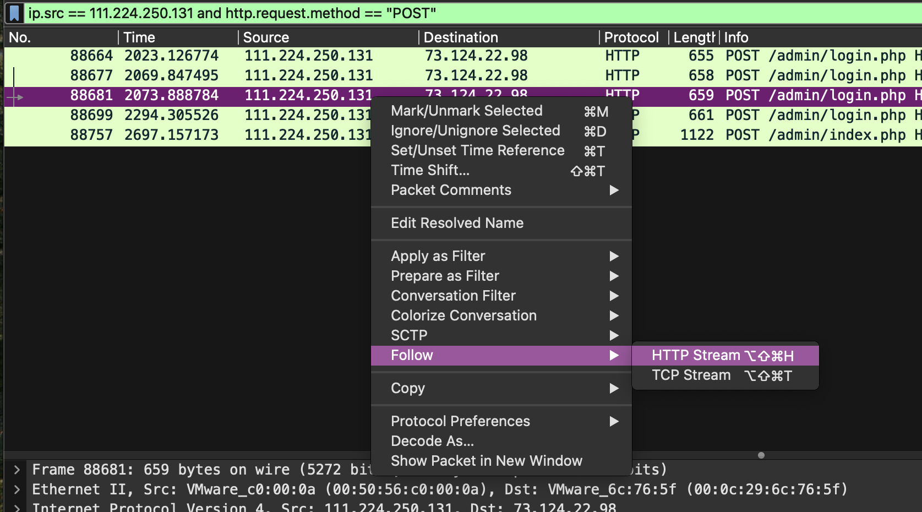Click the display filter bookmark icon
The image size is (922, 512).
click(14, 13)
